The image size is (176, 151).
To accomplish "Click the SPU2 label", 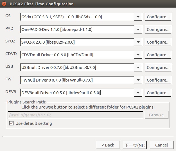I will tap(10, 41).
